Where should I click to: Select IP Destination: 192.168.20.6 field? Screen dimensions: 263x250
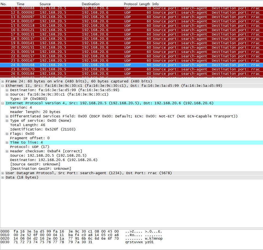click(54, 160)
